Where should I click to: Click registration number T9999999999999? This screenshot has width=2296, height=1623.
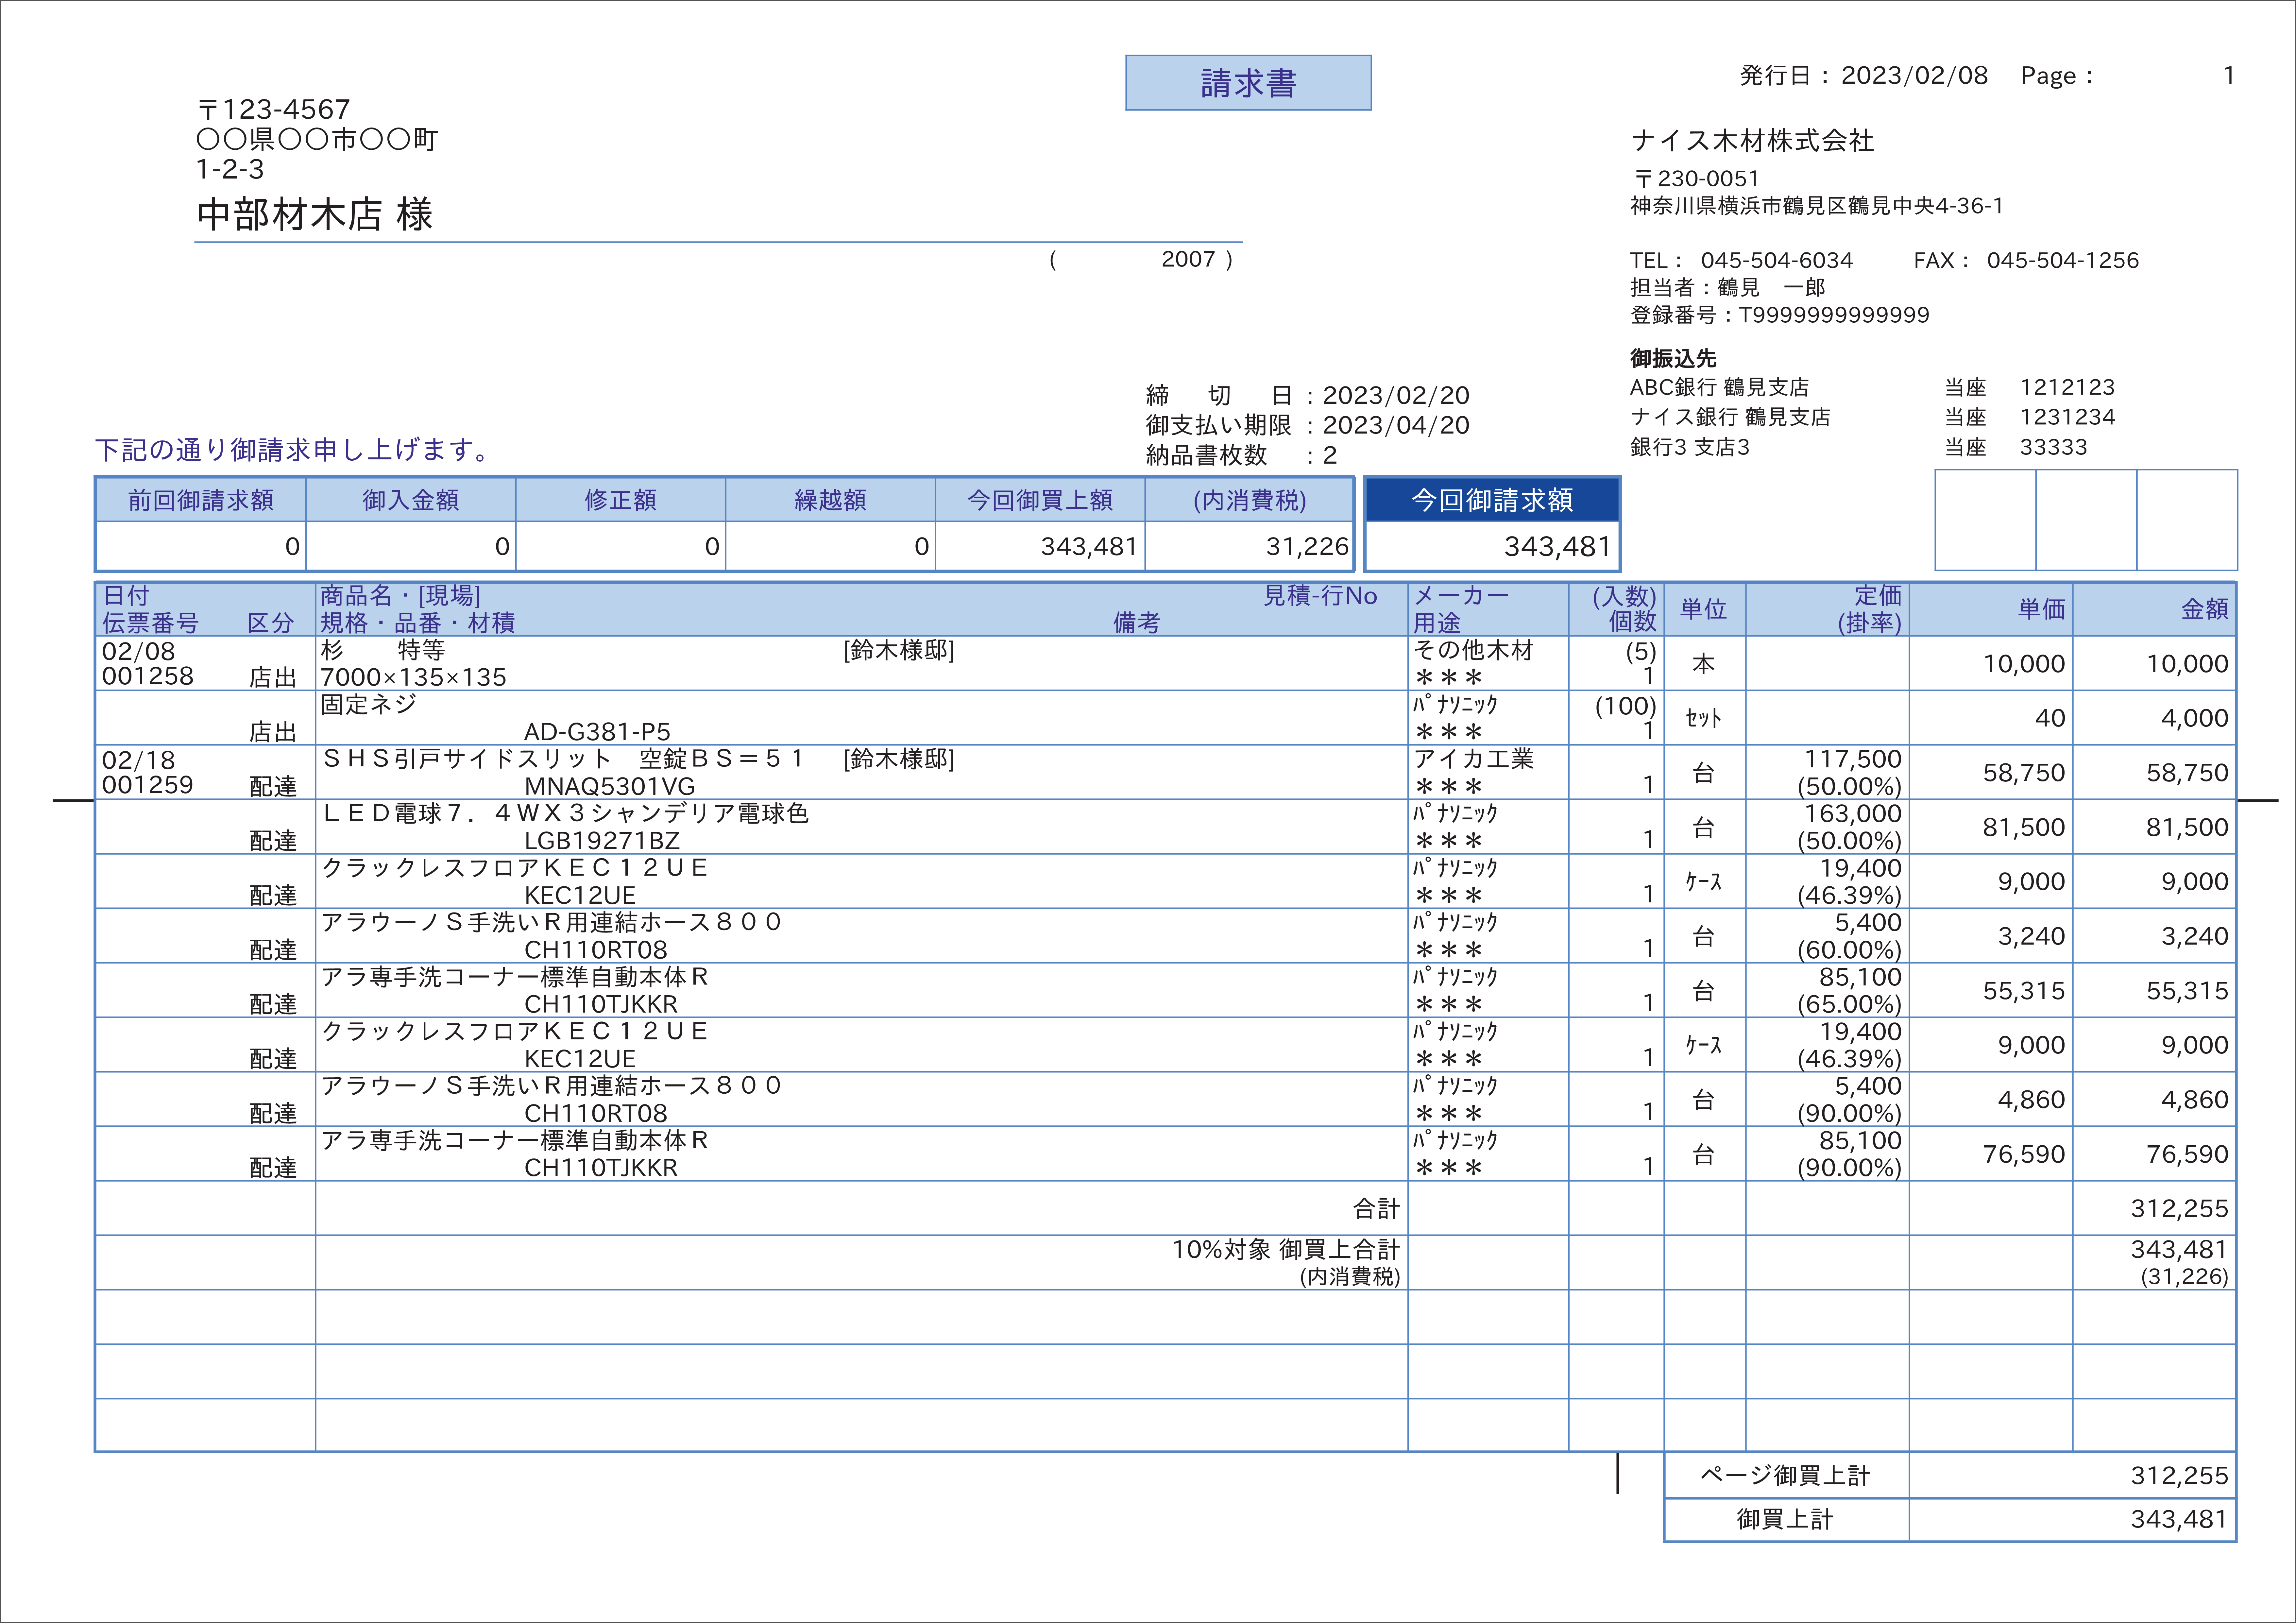[1834, 315]
